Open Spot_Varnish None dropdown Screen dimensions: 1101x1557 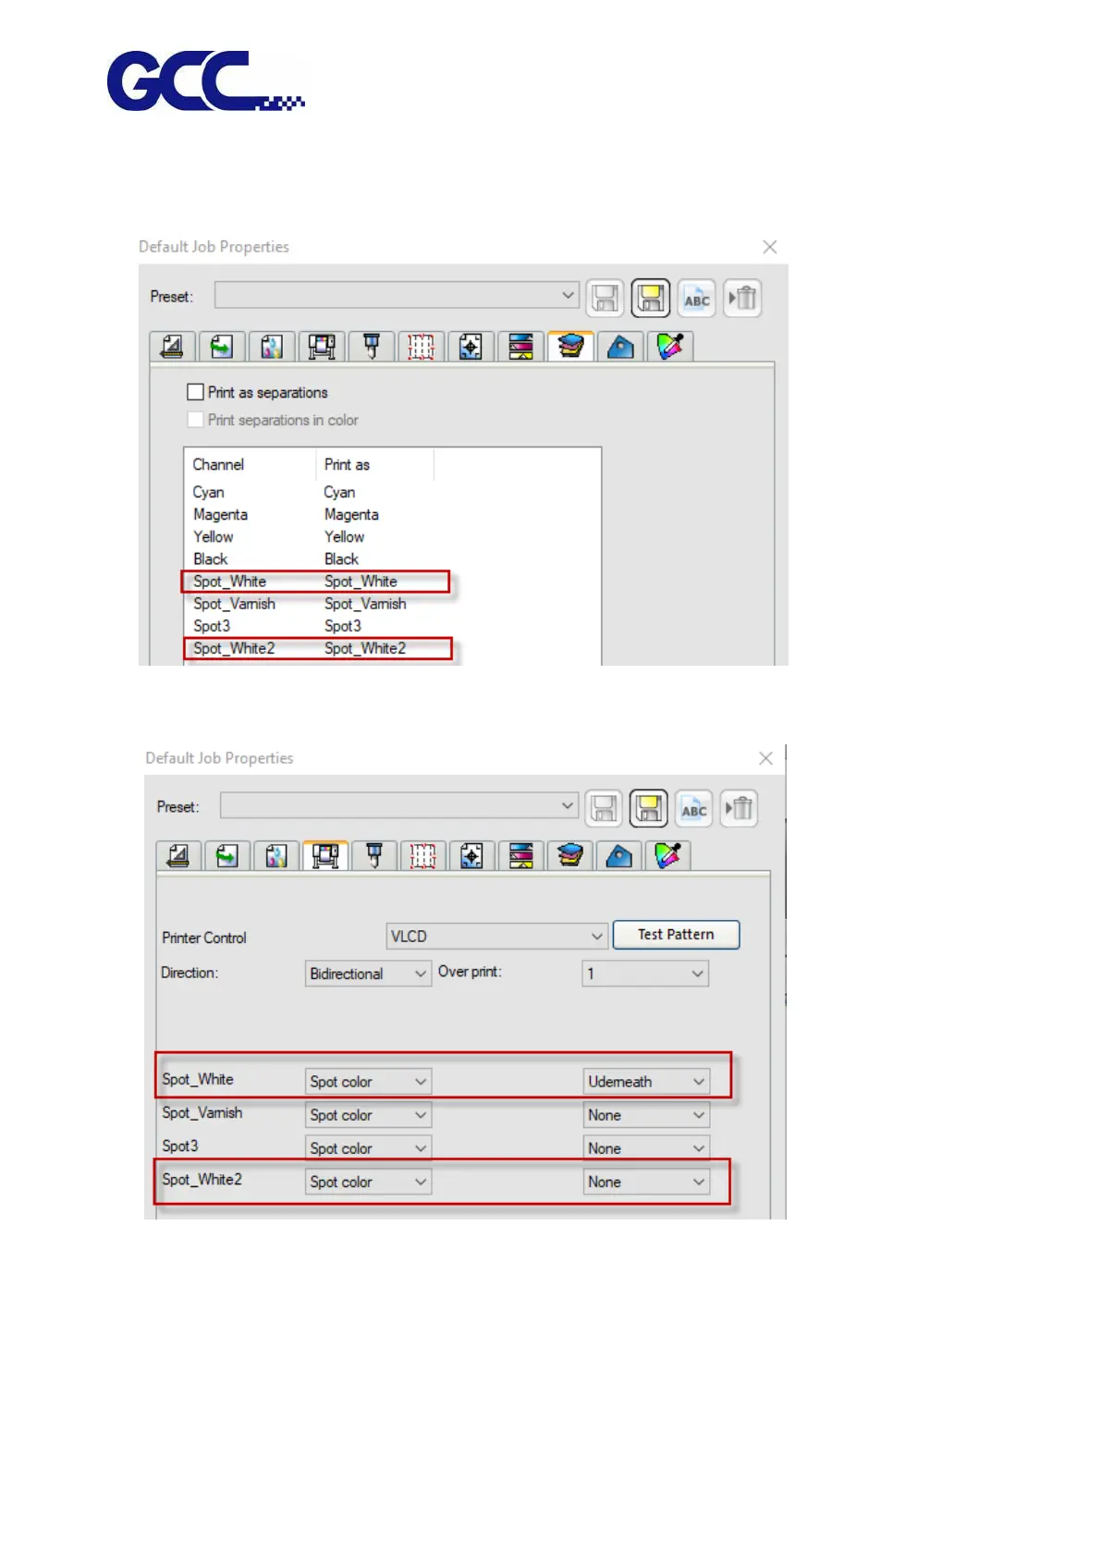tap(646, 1115)
